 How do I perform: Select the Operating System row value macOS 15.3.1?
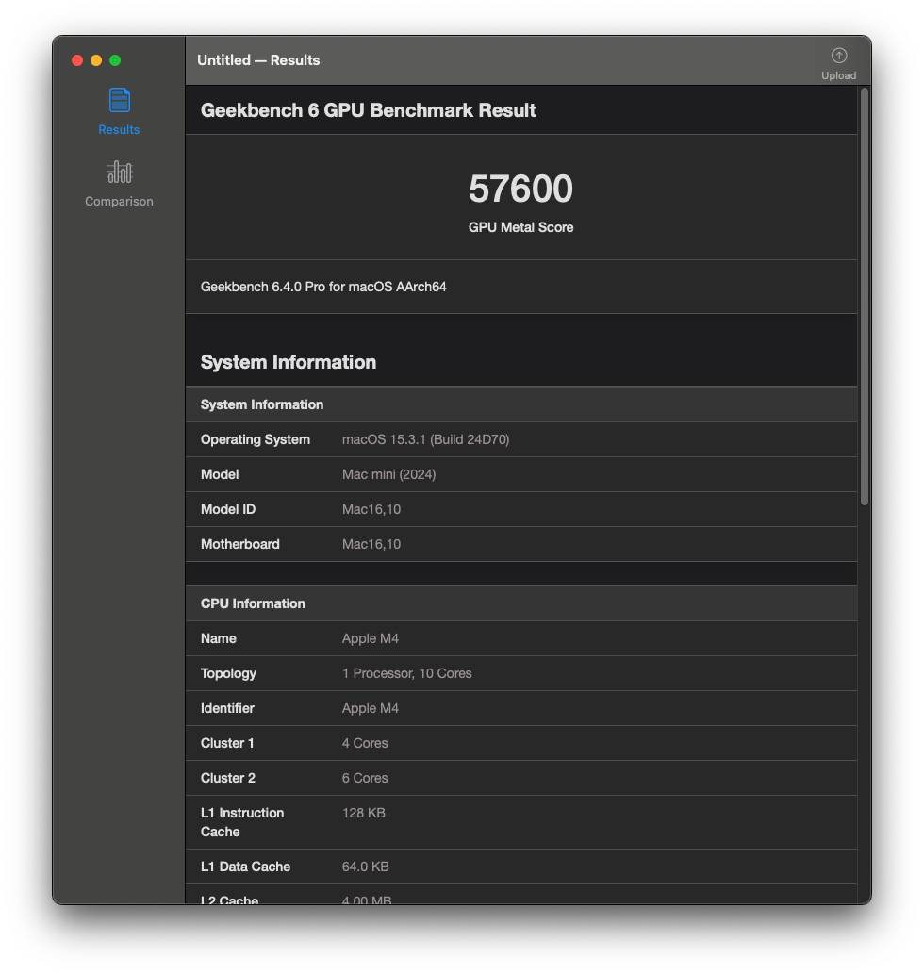click(425, 439)
